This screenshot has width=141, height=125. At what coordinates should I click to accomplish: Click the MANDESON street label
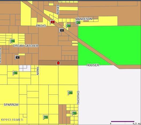point(84,19)
